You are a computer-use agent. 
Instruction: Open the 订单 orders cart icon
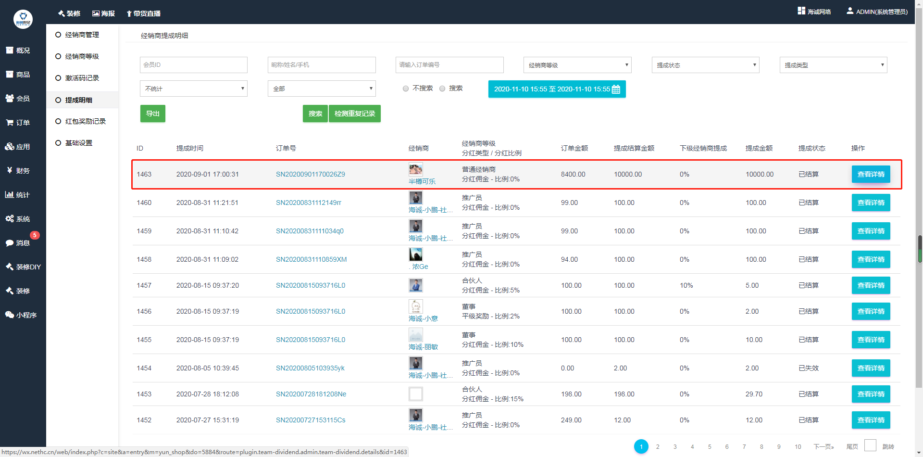click(10, 123)
